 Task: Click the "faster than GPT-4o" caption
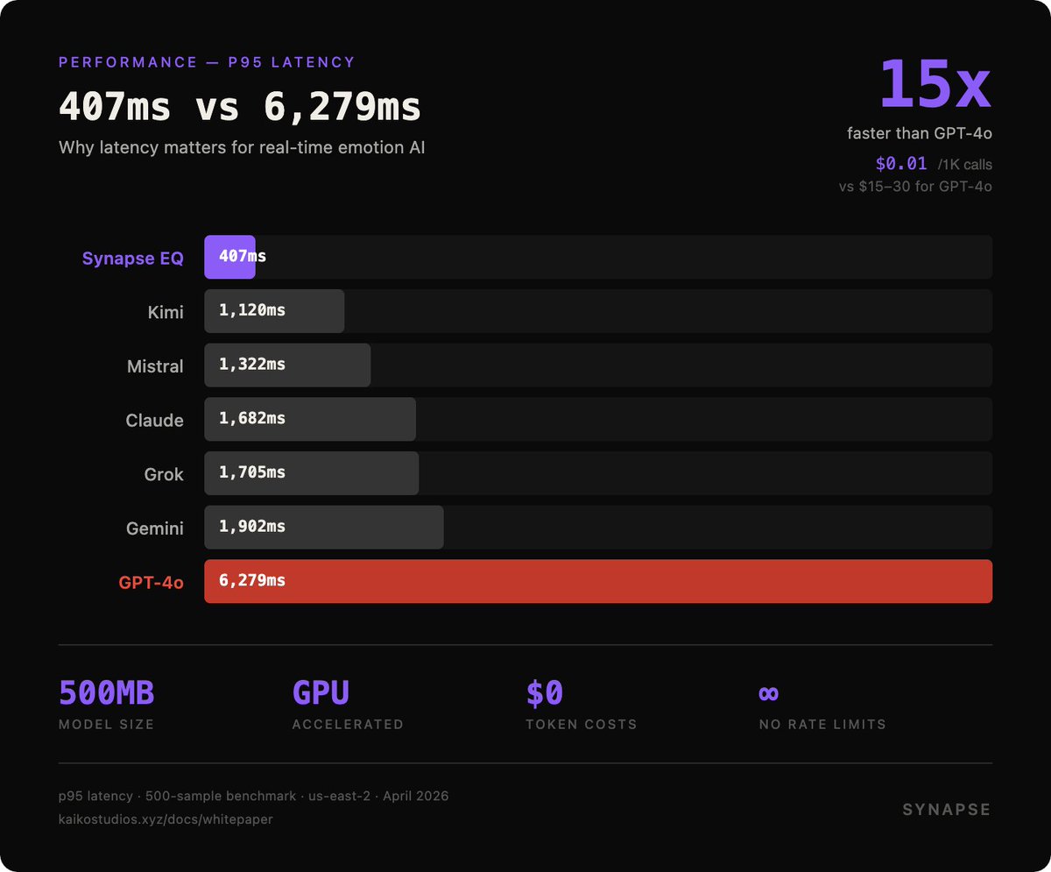coord(920,133)
